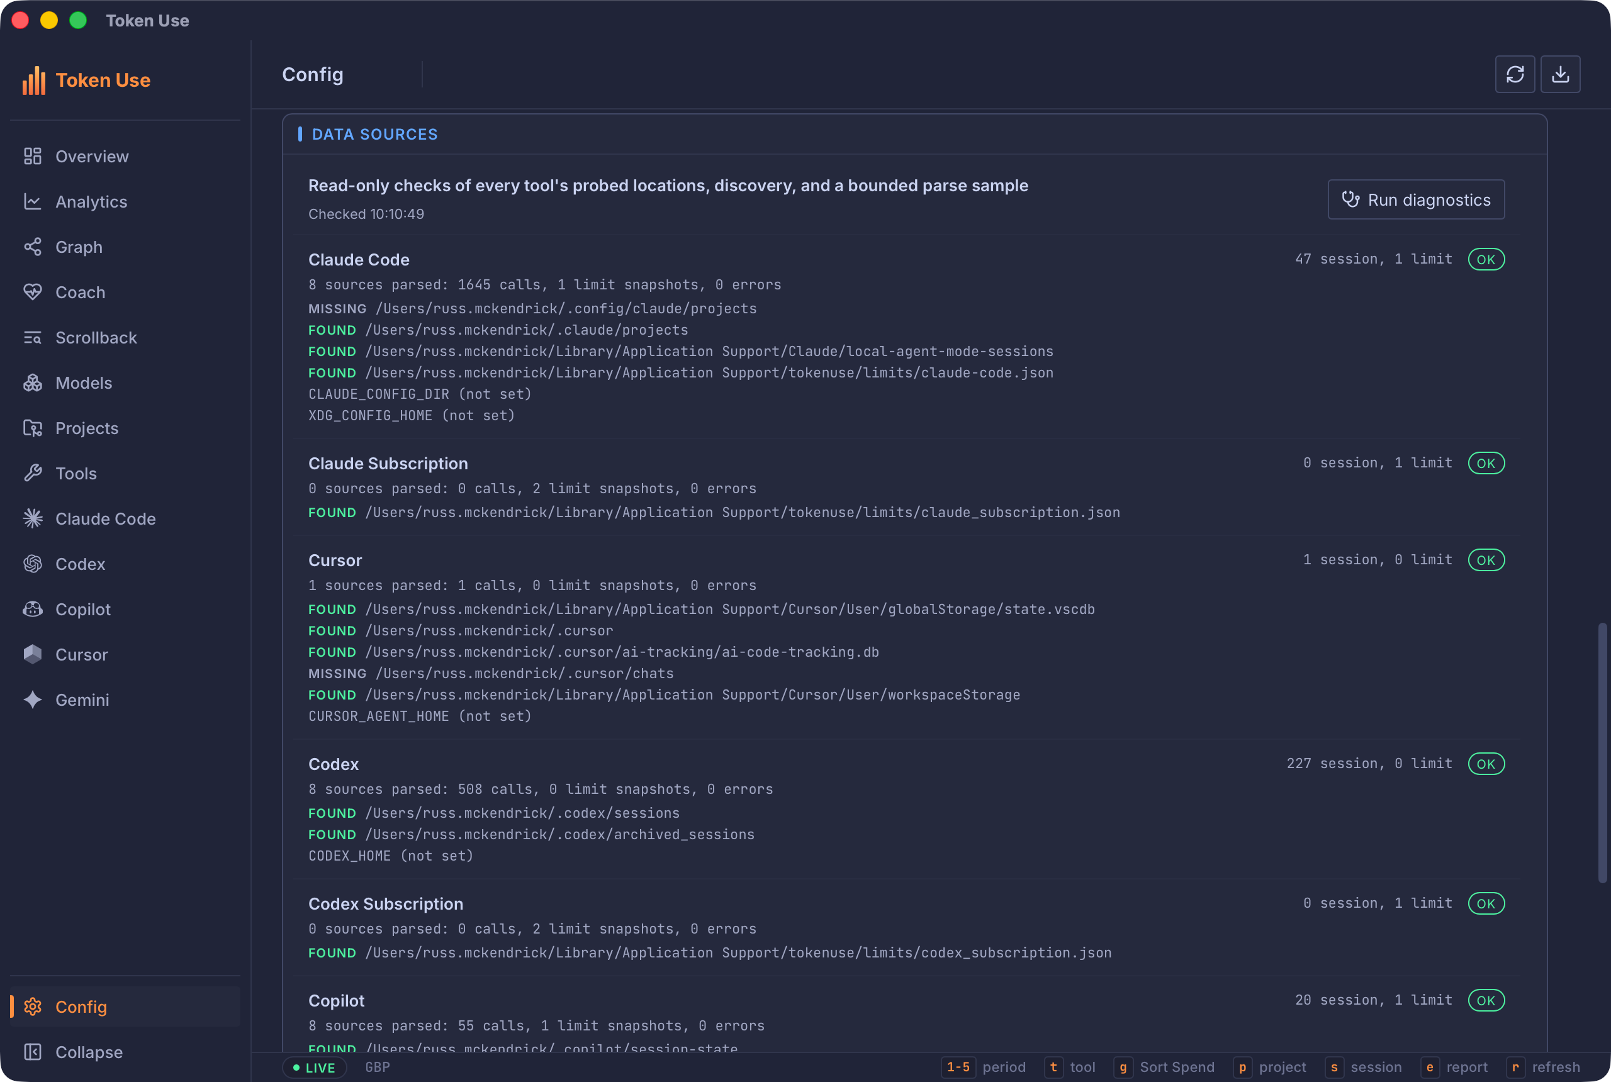
Task: Click the refresh icon button in the header
Action: pos(1514,74)
